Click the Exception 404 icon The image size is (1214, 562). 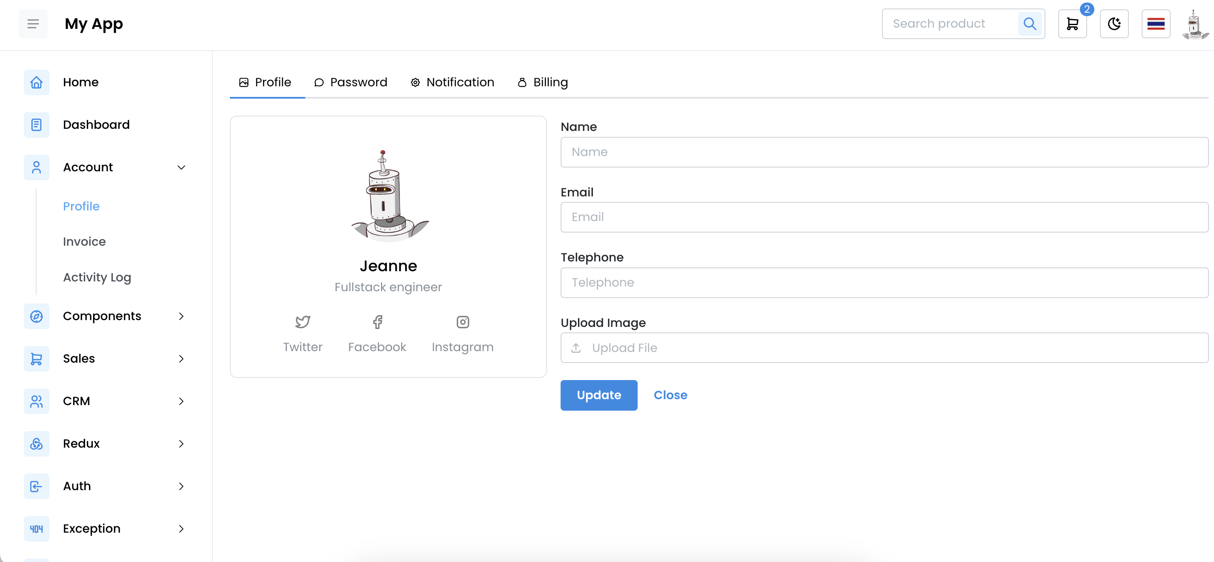(36, 528)
